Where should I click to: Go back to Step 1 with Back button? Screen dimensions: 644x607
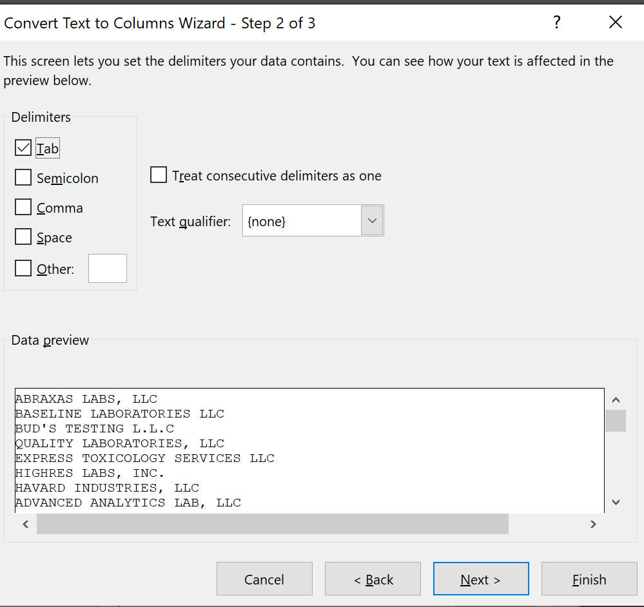[373, 579]
